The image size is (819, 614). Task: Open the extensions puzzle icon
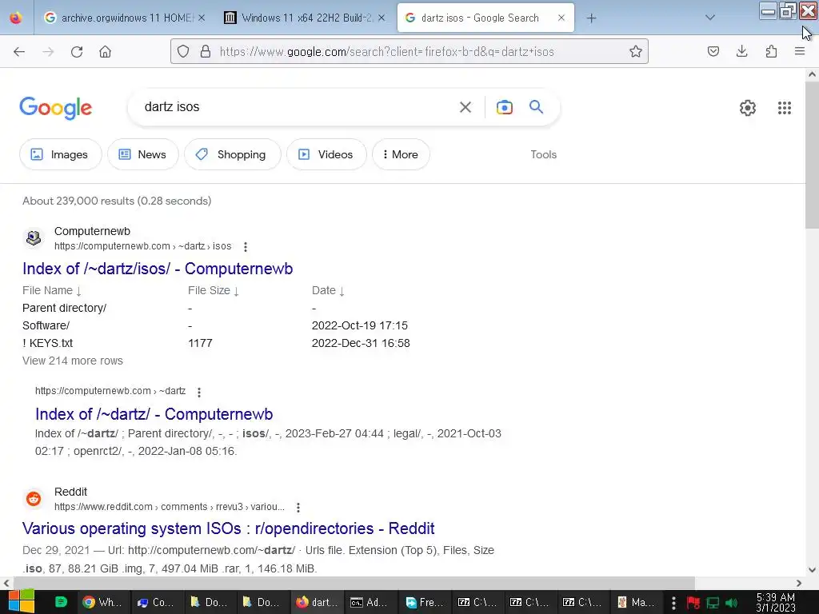[x=771, y=51]
